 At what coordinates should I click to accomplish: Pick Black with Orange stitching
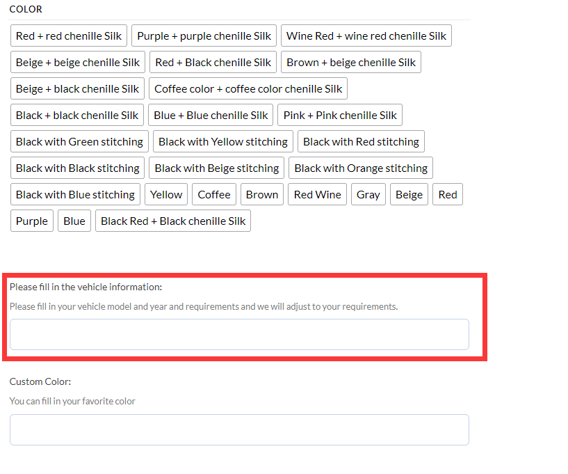click(x=361, y=168)
